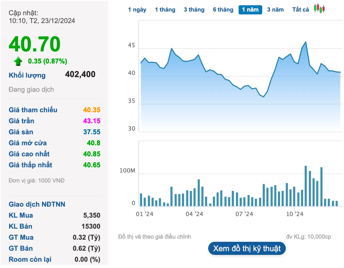Click the đv KLg: 10,000cp note
Viewport: 344px width, 268px height.
(309, 237)
